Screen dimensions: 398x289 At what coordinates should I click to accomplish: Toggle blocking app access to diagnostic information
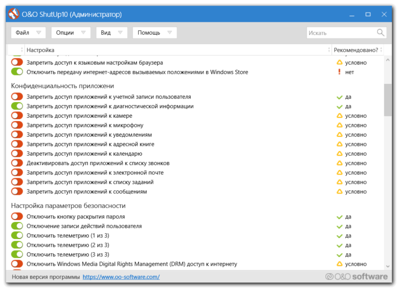(17, 106)
